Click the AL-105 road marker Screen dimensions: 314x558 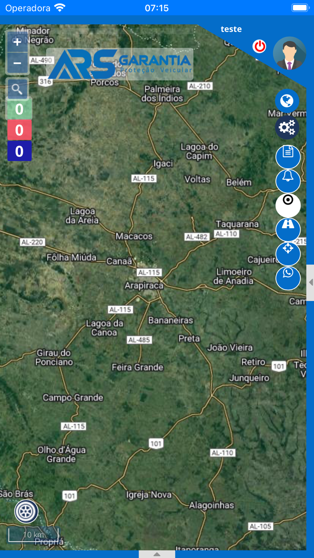click(x=261, y=526)
